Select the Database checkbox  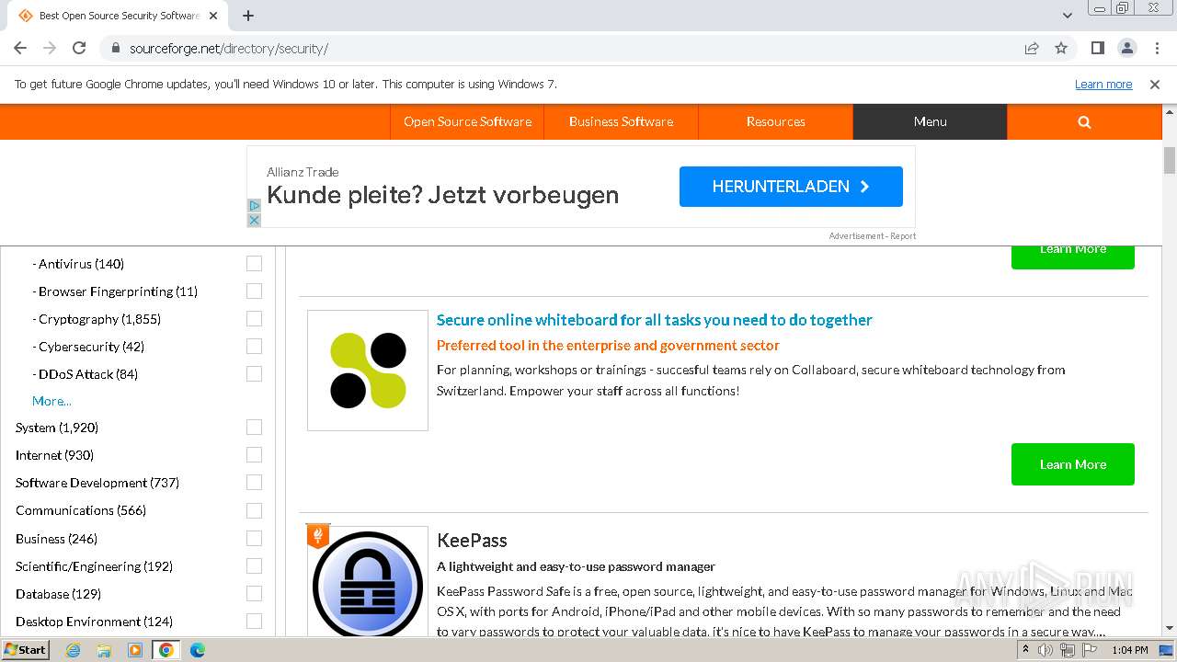tap(255, 594)
